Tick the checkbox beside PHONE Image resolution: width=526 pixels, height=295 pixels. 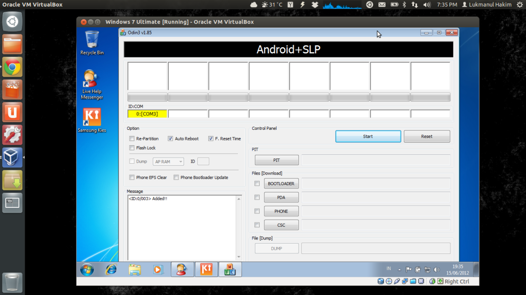coord(257,211)
